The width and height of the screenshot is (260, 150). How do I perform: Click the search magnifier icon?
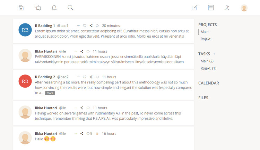pos(70,8)
